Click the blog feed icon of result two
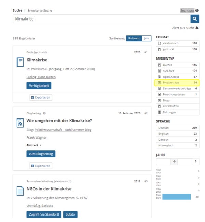The image size is (205, 222). point(20,122)
